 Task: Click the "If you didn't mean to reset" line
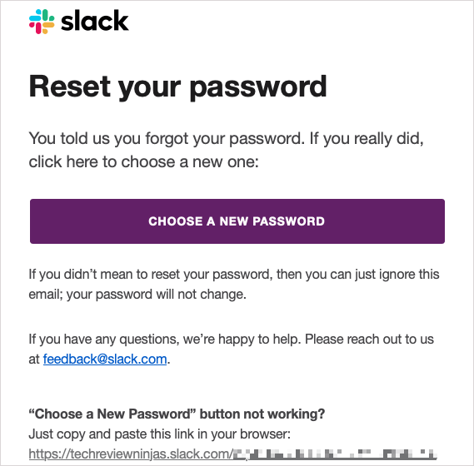(x=234, y=275)
